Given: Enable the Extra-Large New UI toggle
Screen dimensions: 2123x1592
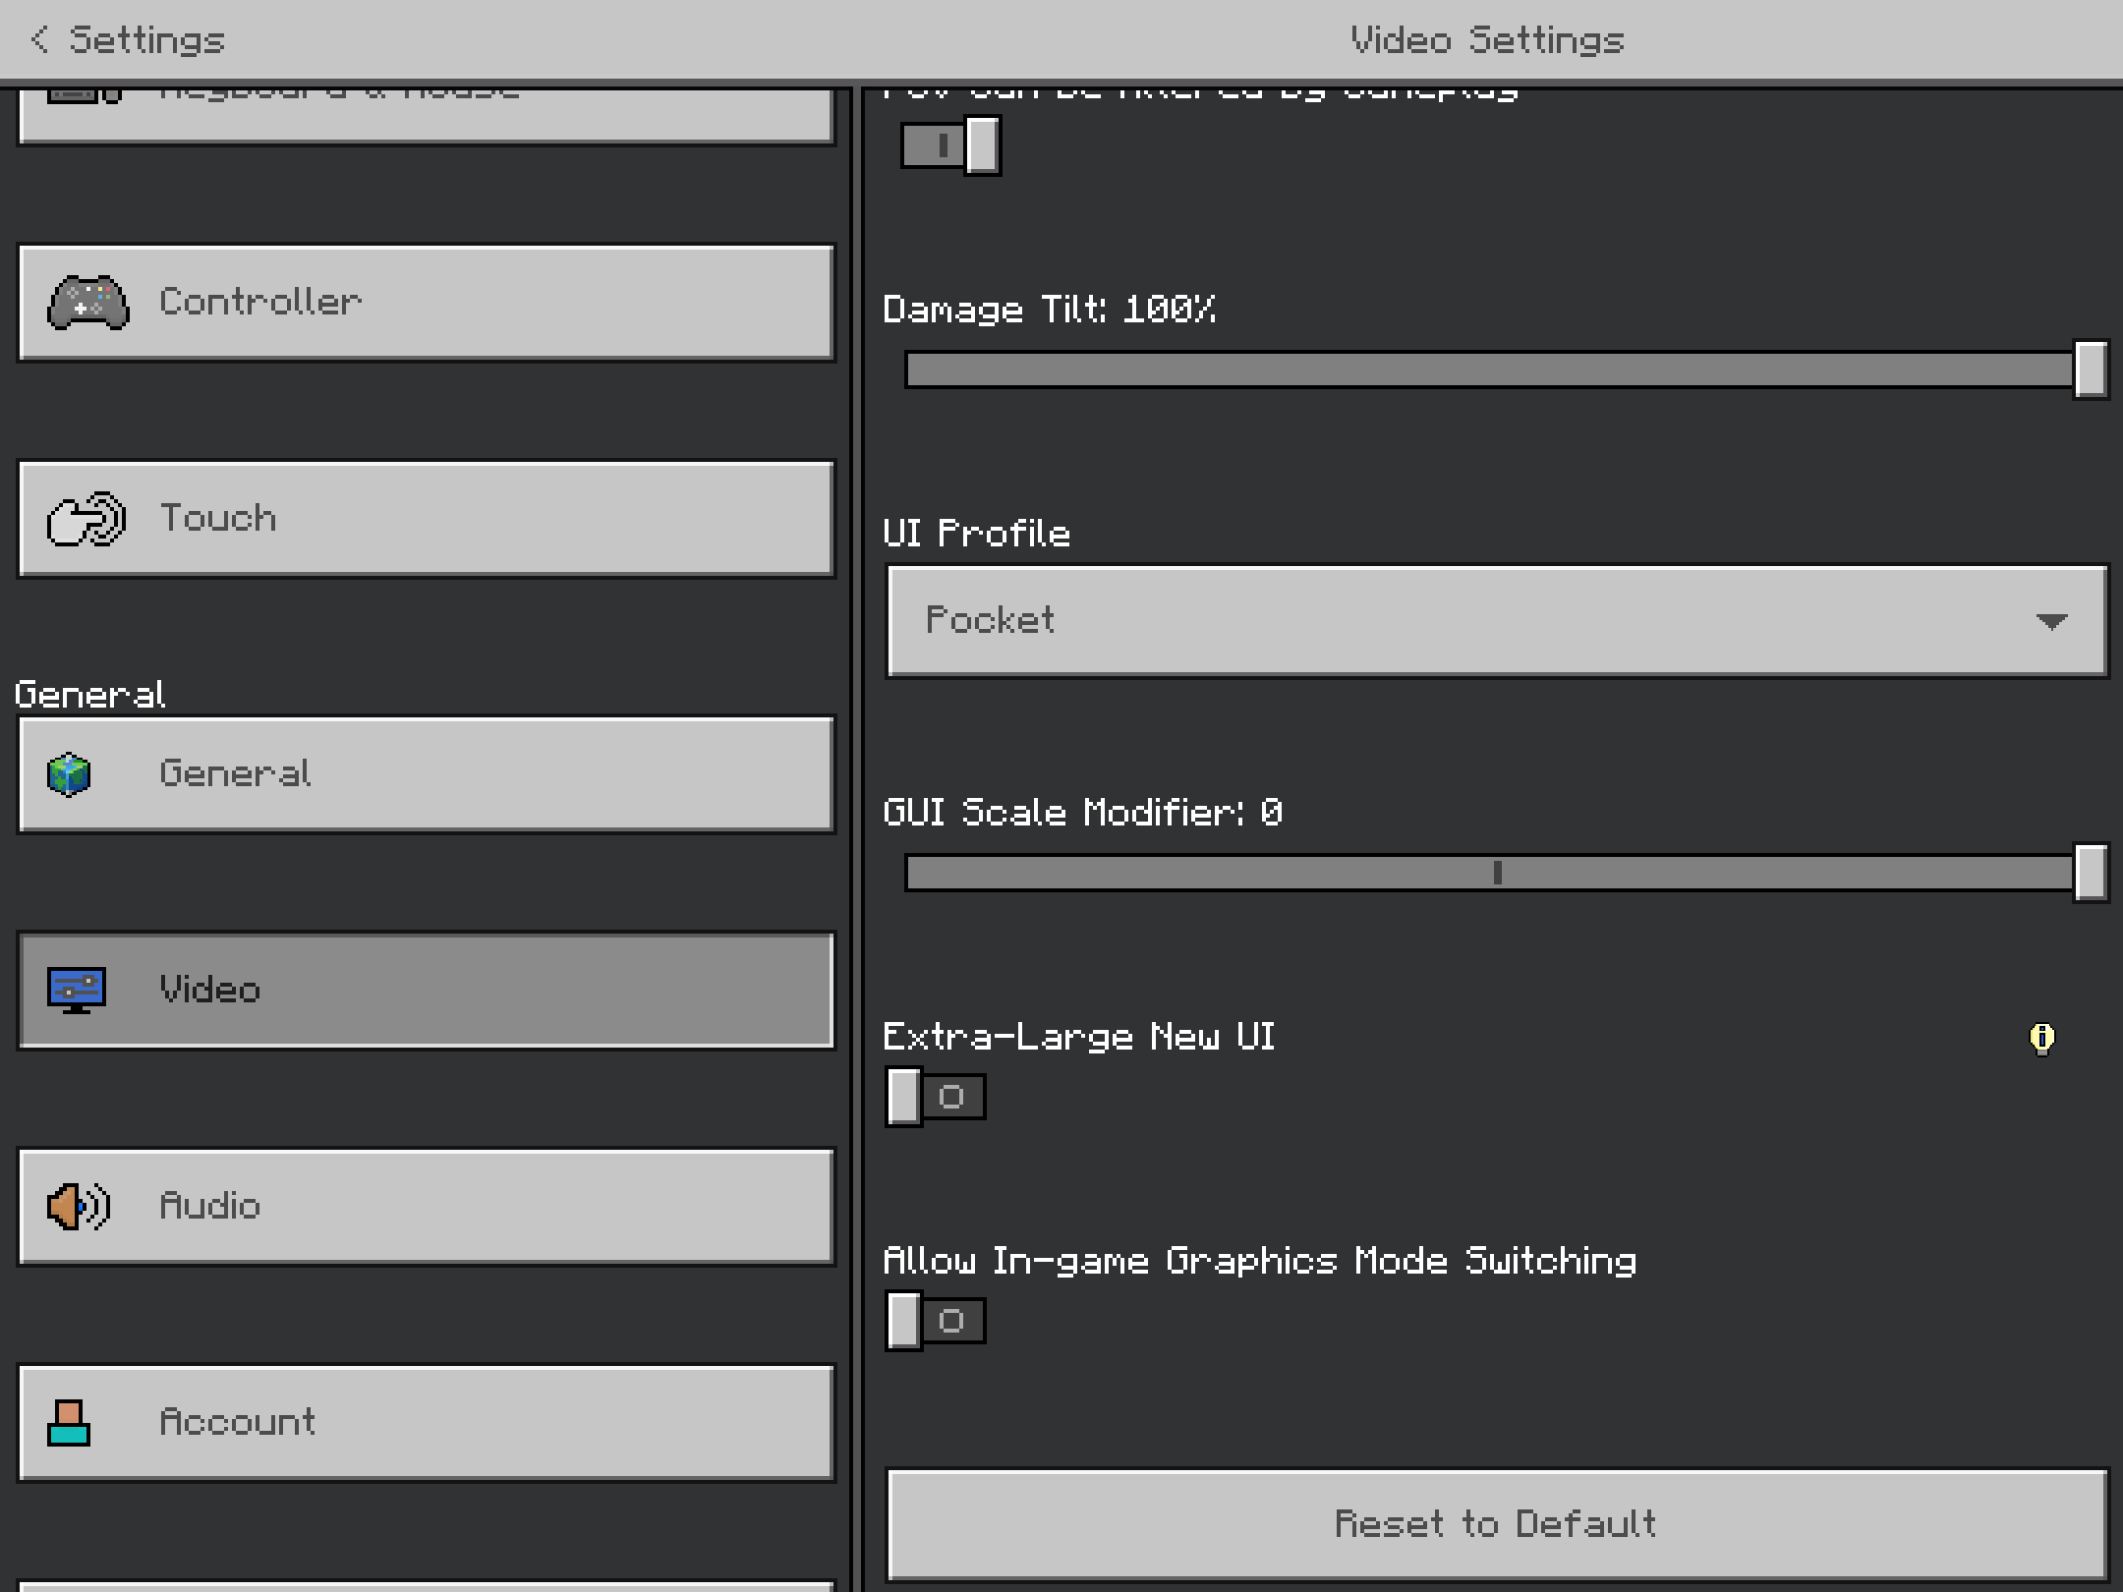Looking at the screenshot, I should 935,1097.
